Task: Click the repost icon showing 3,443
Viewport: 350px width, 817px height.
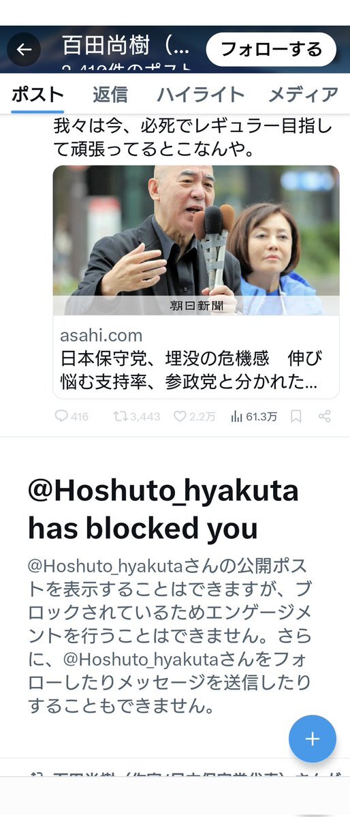Action: tap(136, 416)
